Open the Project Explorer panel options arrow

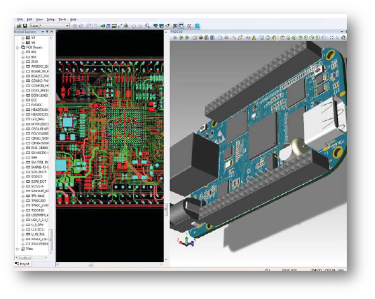click(42, 32)
